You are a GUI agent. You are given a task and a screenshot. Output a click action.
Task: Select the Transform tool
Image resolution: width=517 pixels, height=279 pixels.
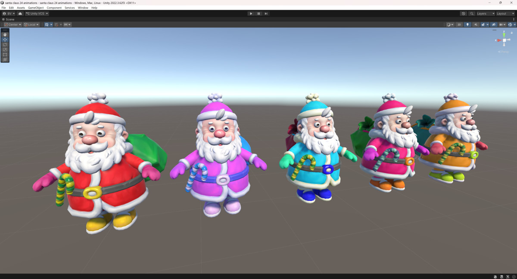coord(5,59)
